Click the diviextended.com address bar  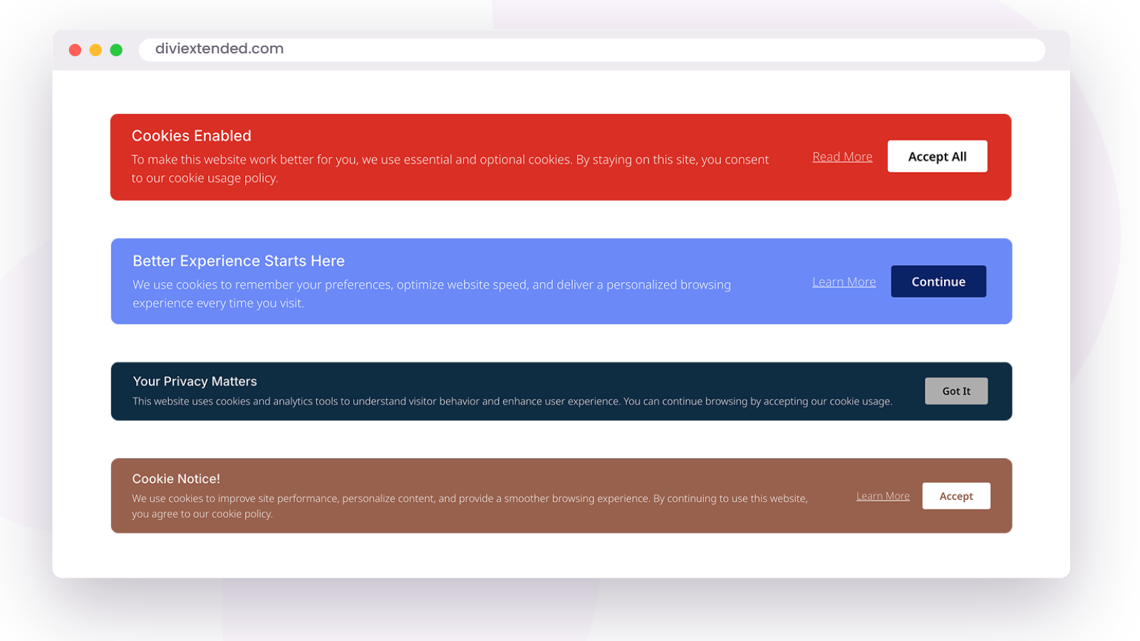coord(592,49)
